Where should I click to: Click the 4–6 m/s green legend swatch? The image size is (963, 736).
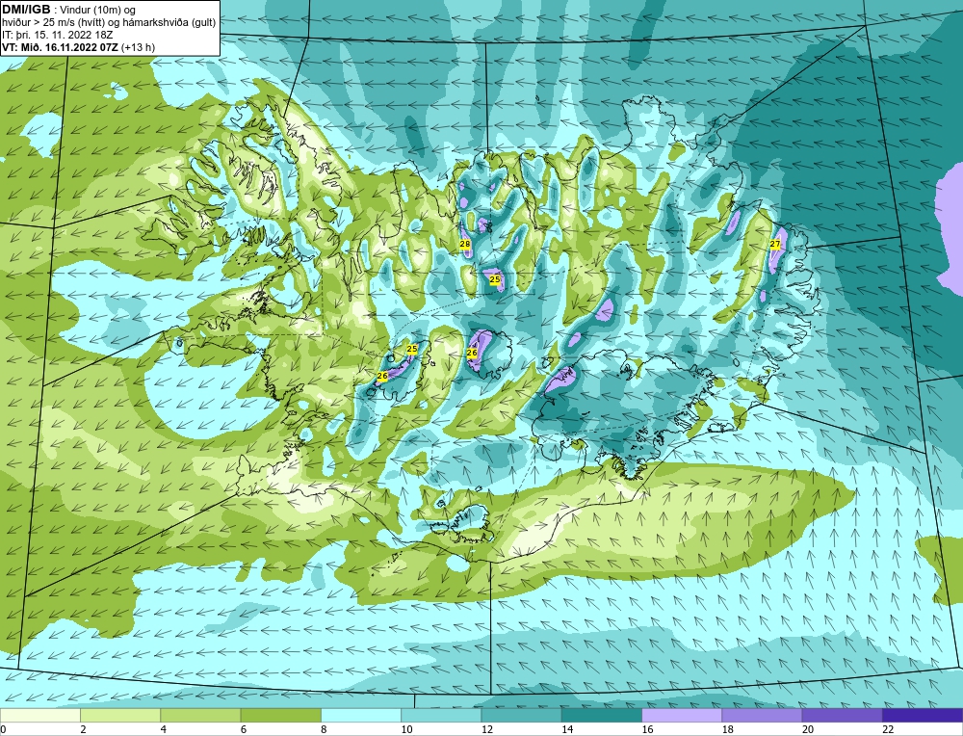click(200, 716)
